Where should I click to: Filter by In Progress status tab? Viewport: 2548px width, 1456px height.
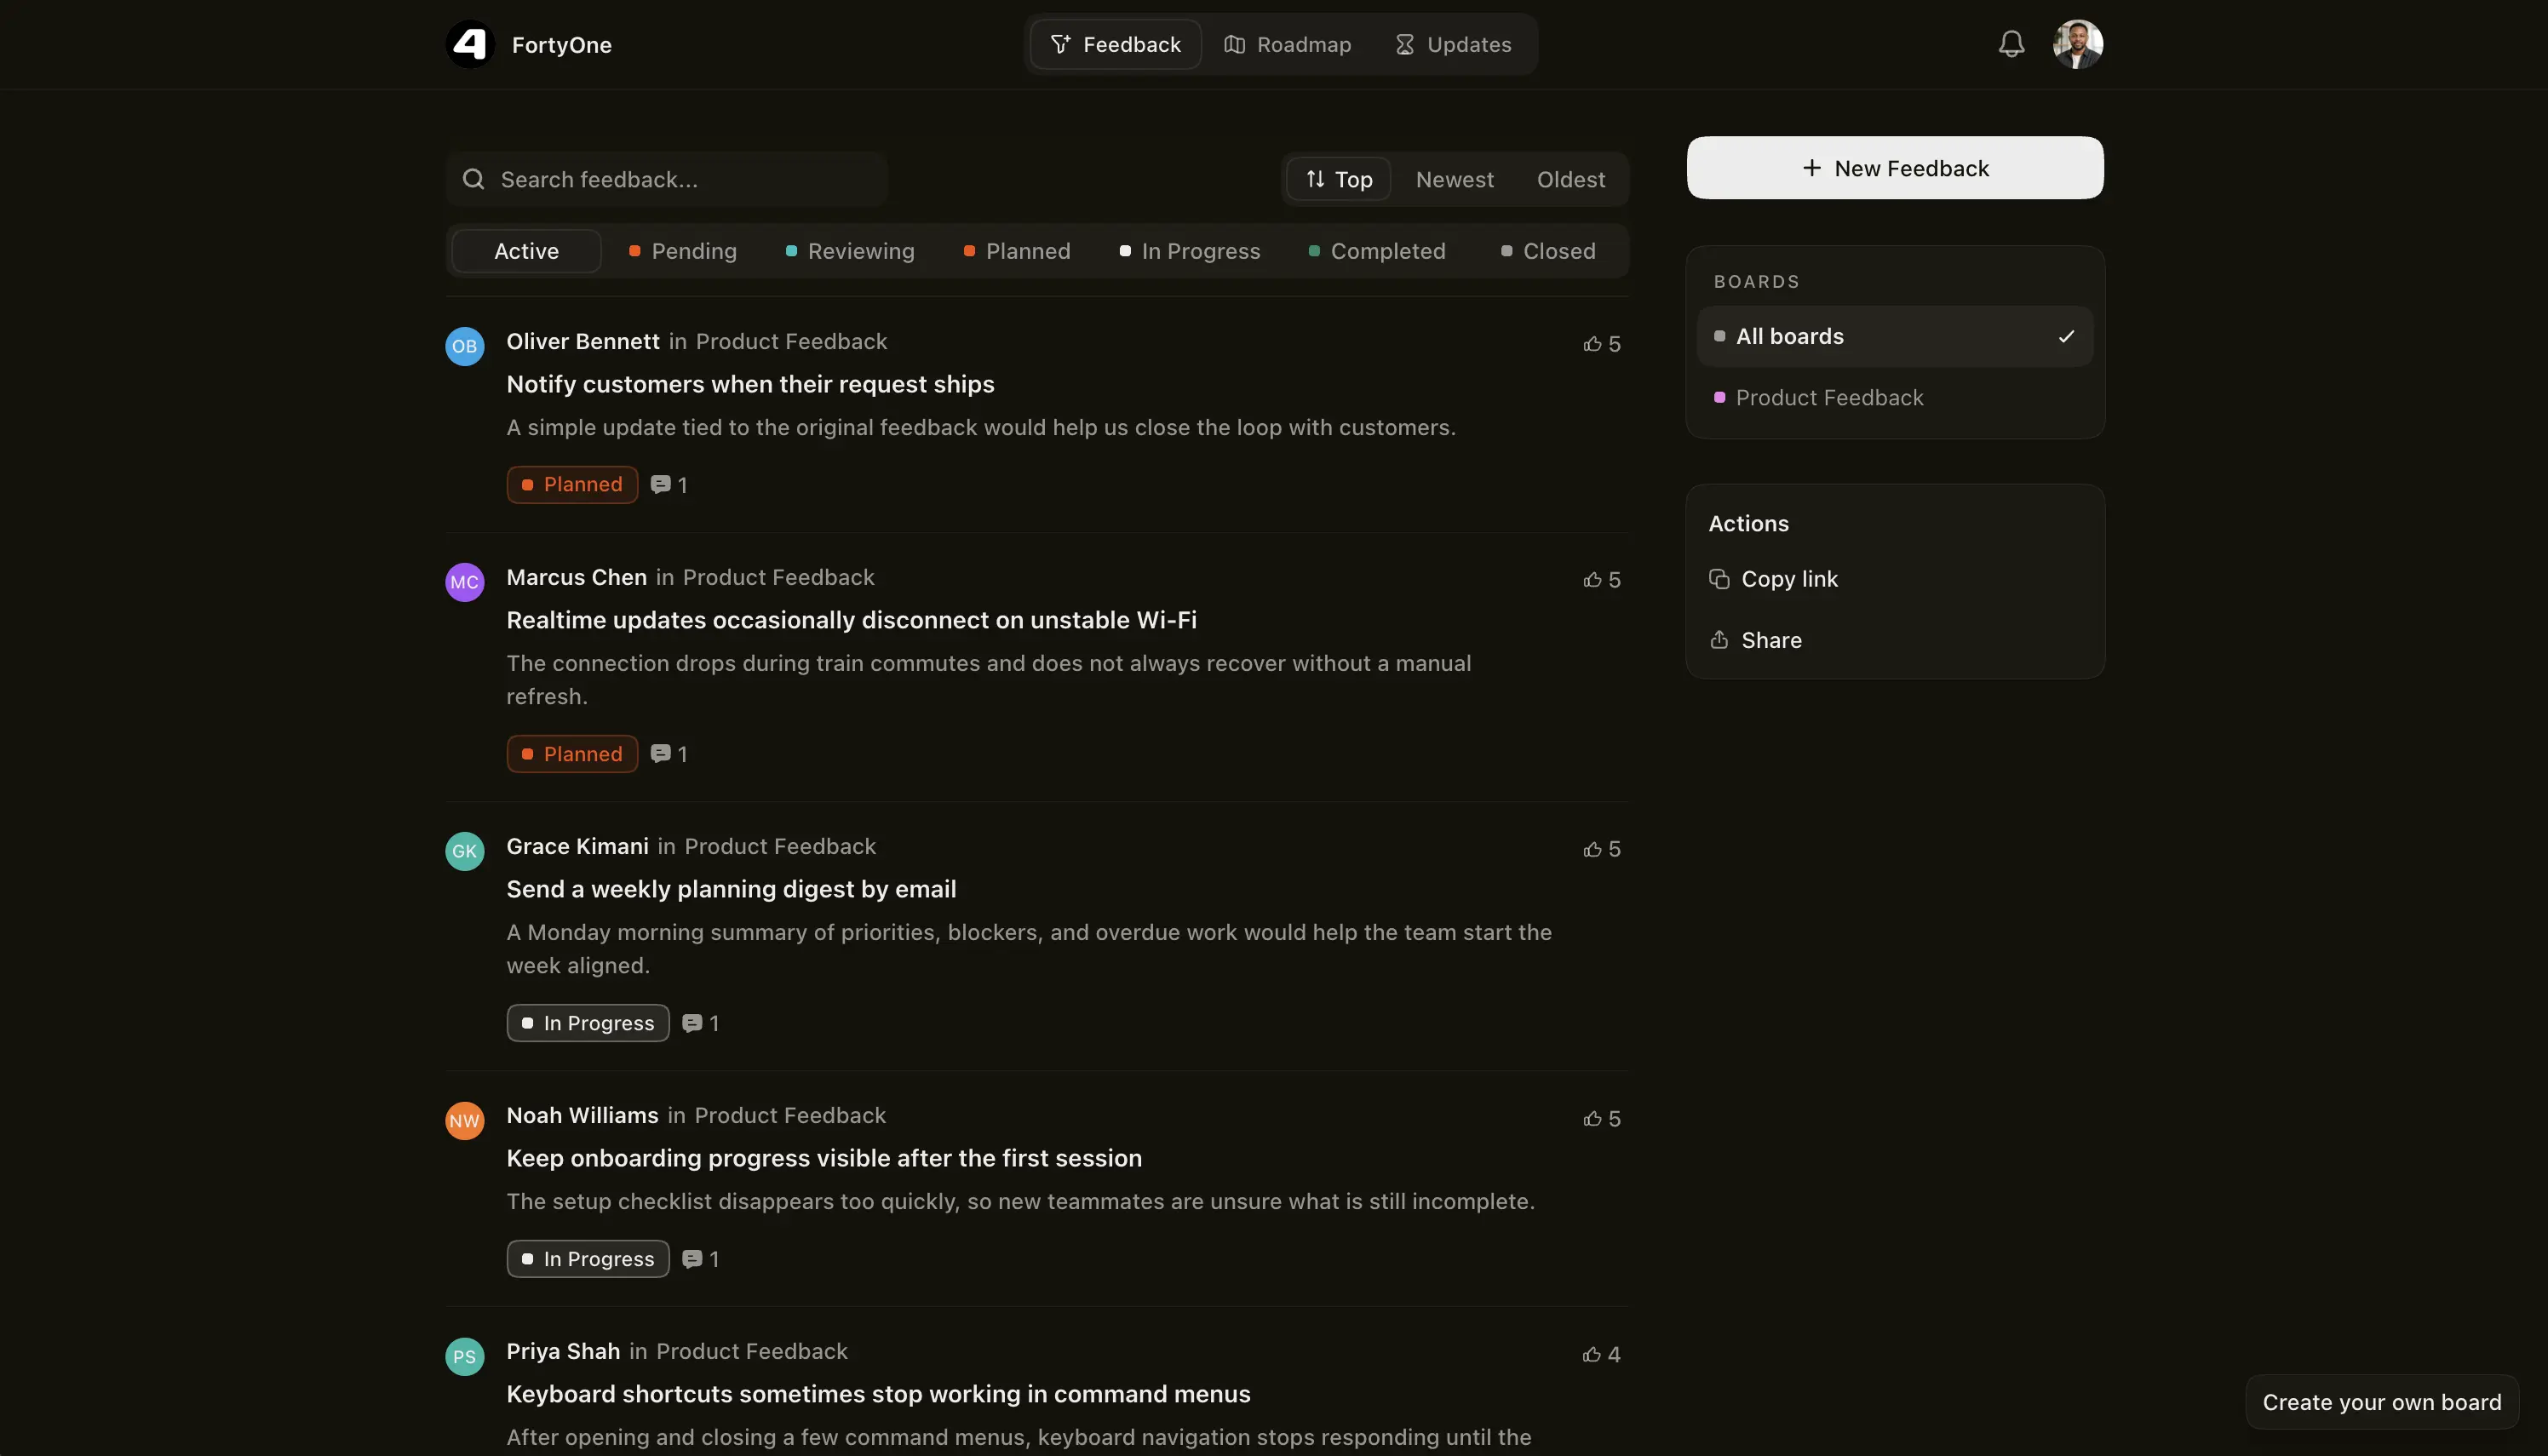tap(1190, 251)
